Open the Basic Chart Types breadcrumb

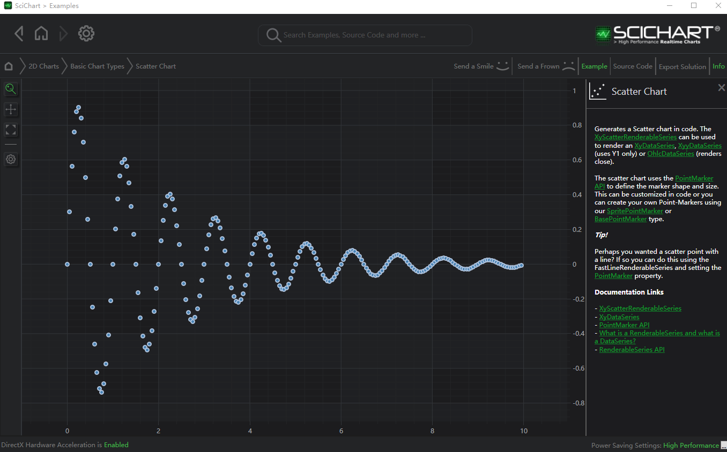[x=97, y=66]
